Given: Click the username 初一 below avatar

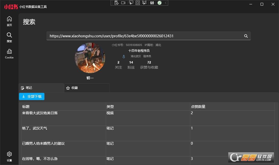Looking at the screenshot, I should (x=90, y=78).
